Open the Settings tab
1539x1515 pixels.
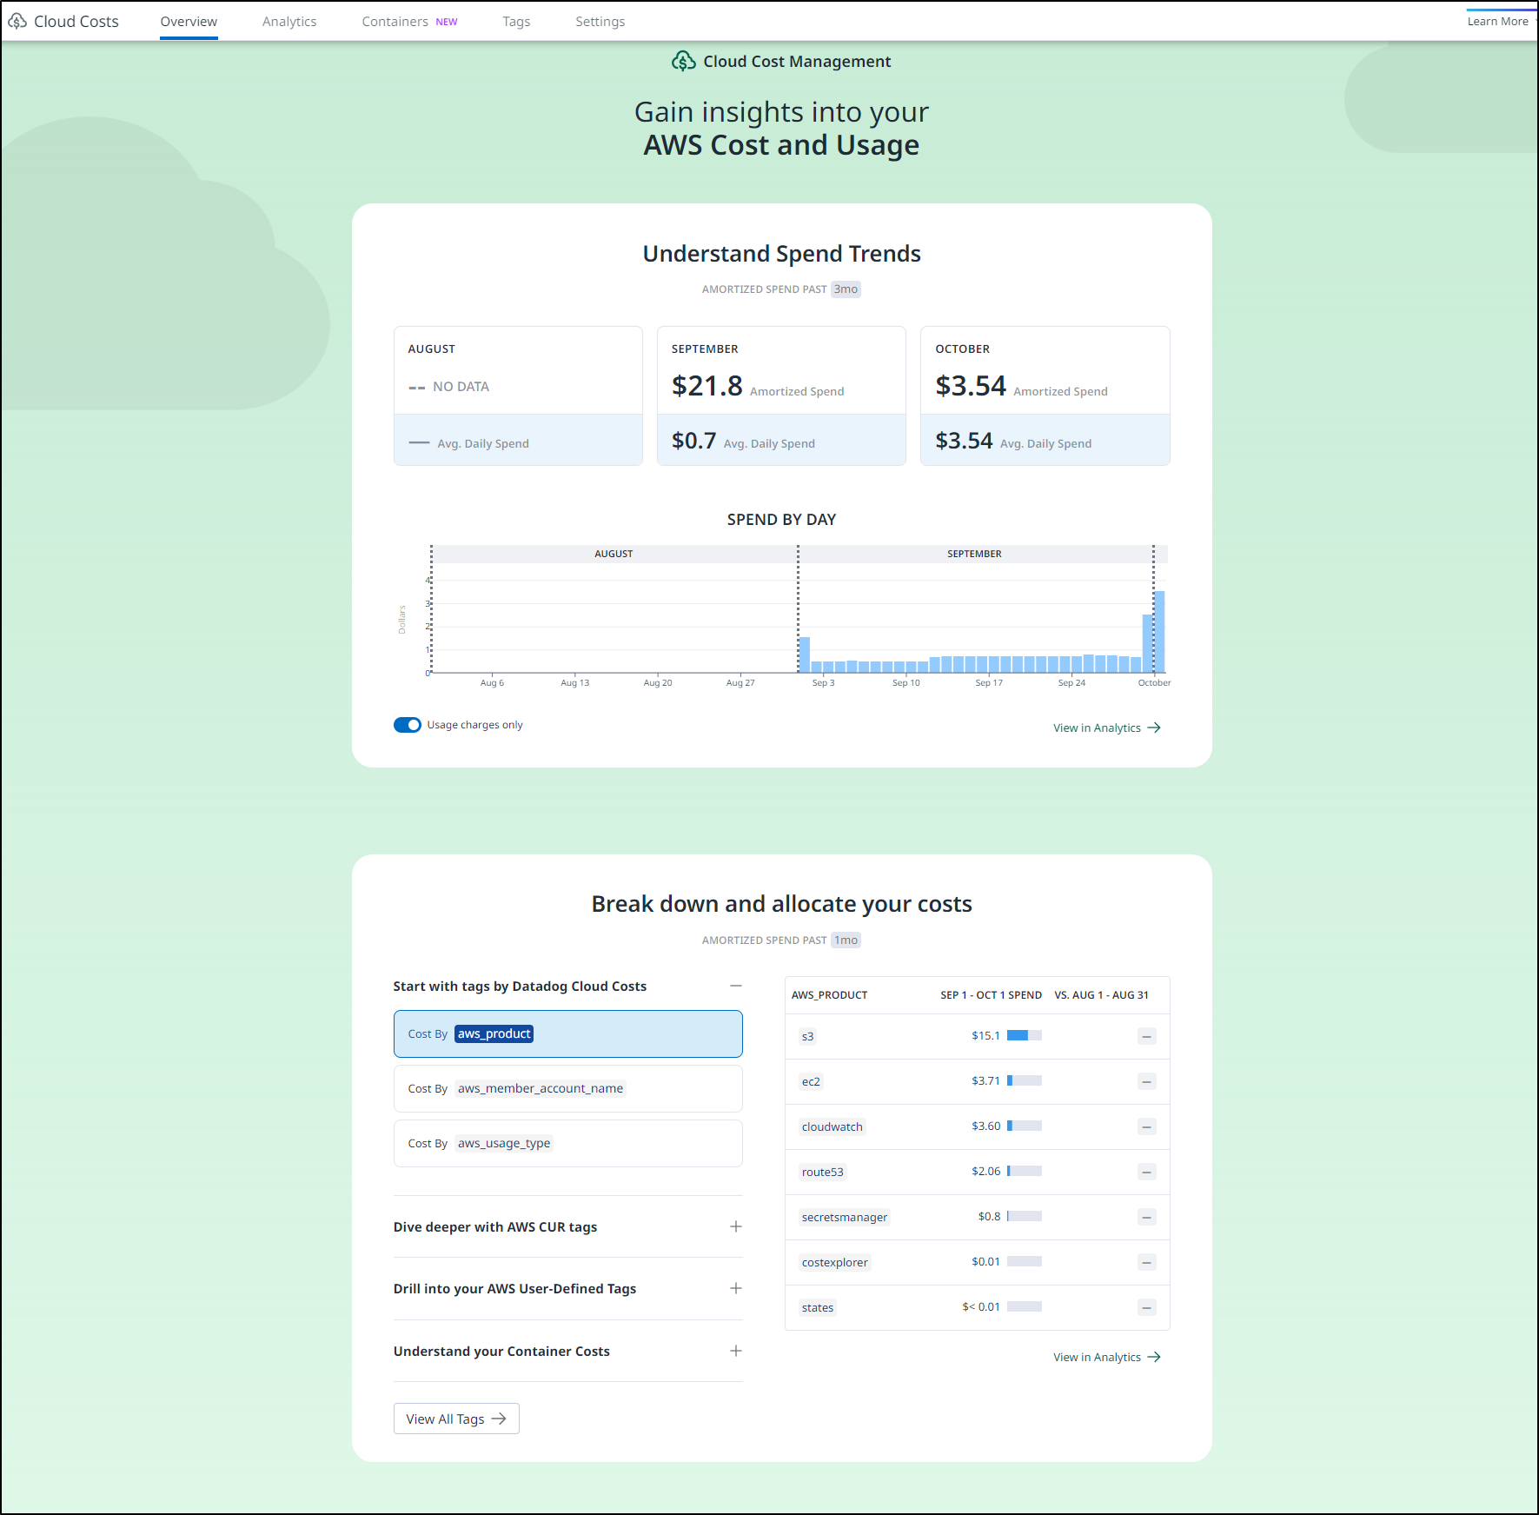600,22
